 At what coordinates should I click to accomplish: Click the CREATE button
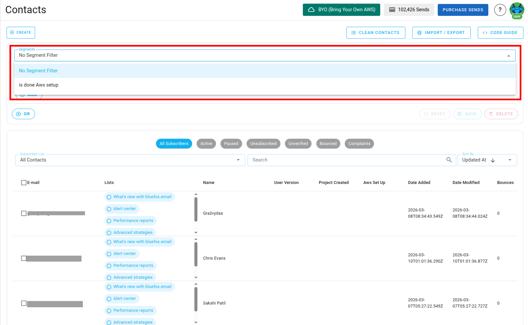[x=21, y=33]
